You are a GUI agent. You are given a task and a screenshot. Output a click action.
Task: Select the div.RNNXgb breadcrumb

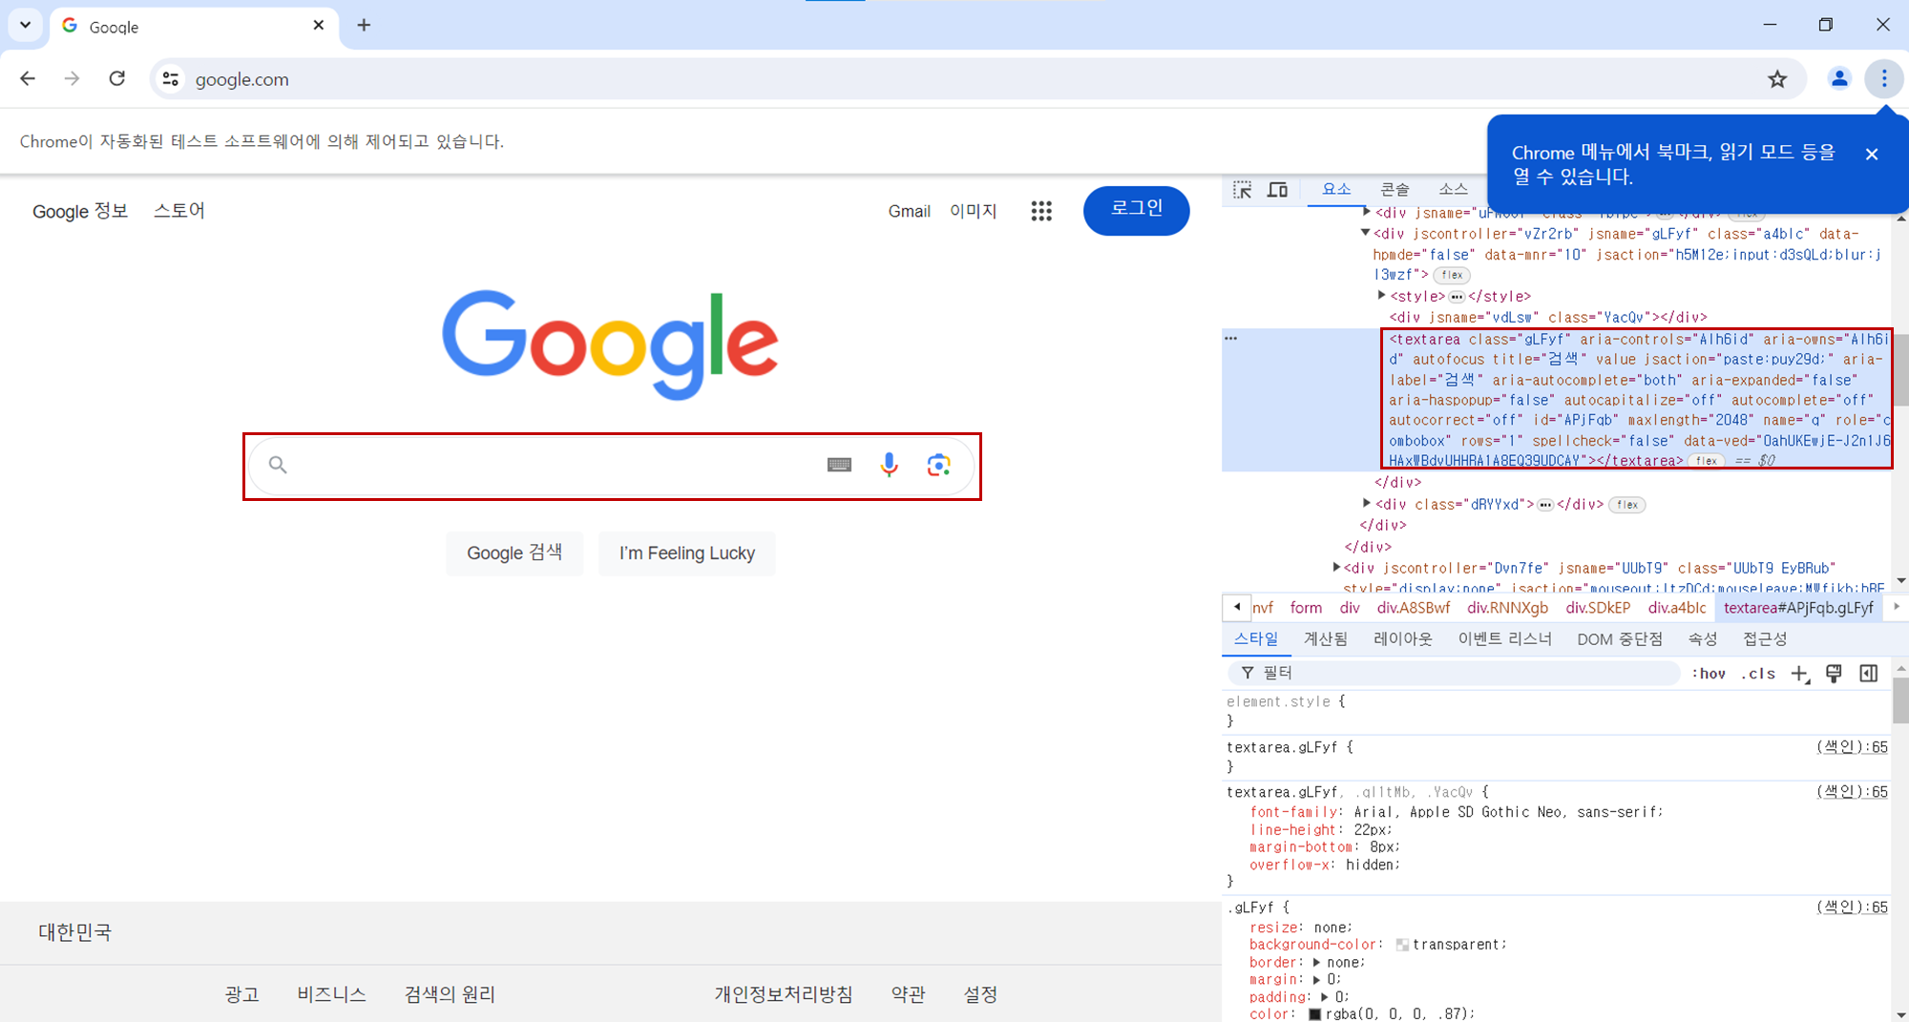1507,608
